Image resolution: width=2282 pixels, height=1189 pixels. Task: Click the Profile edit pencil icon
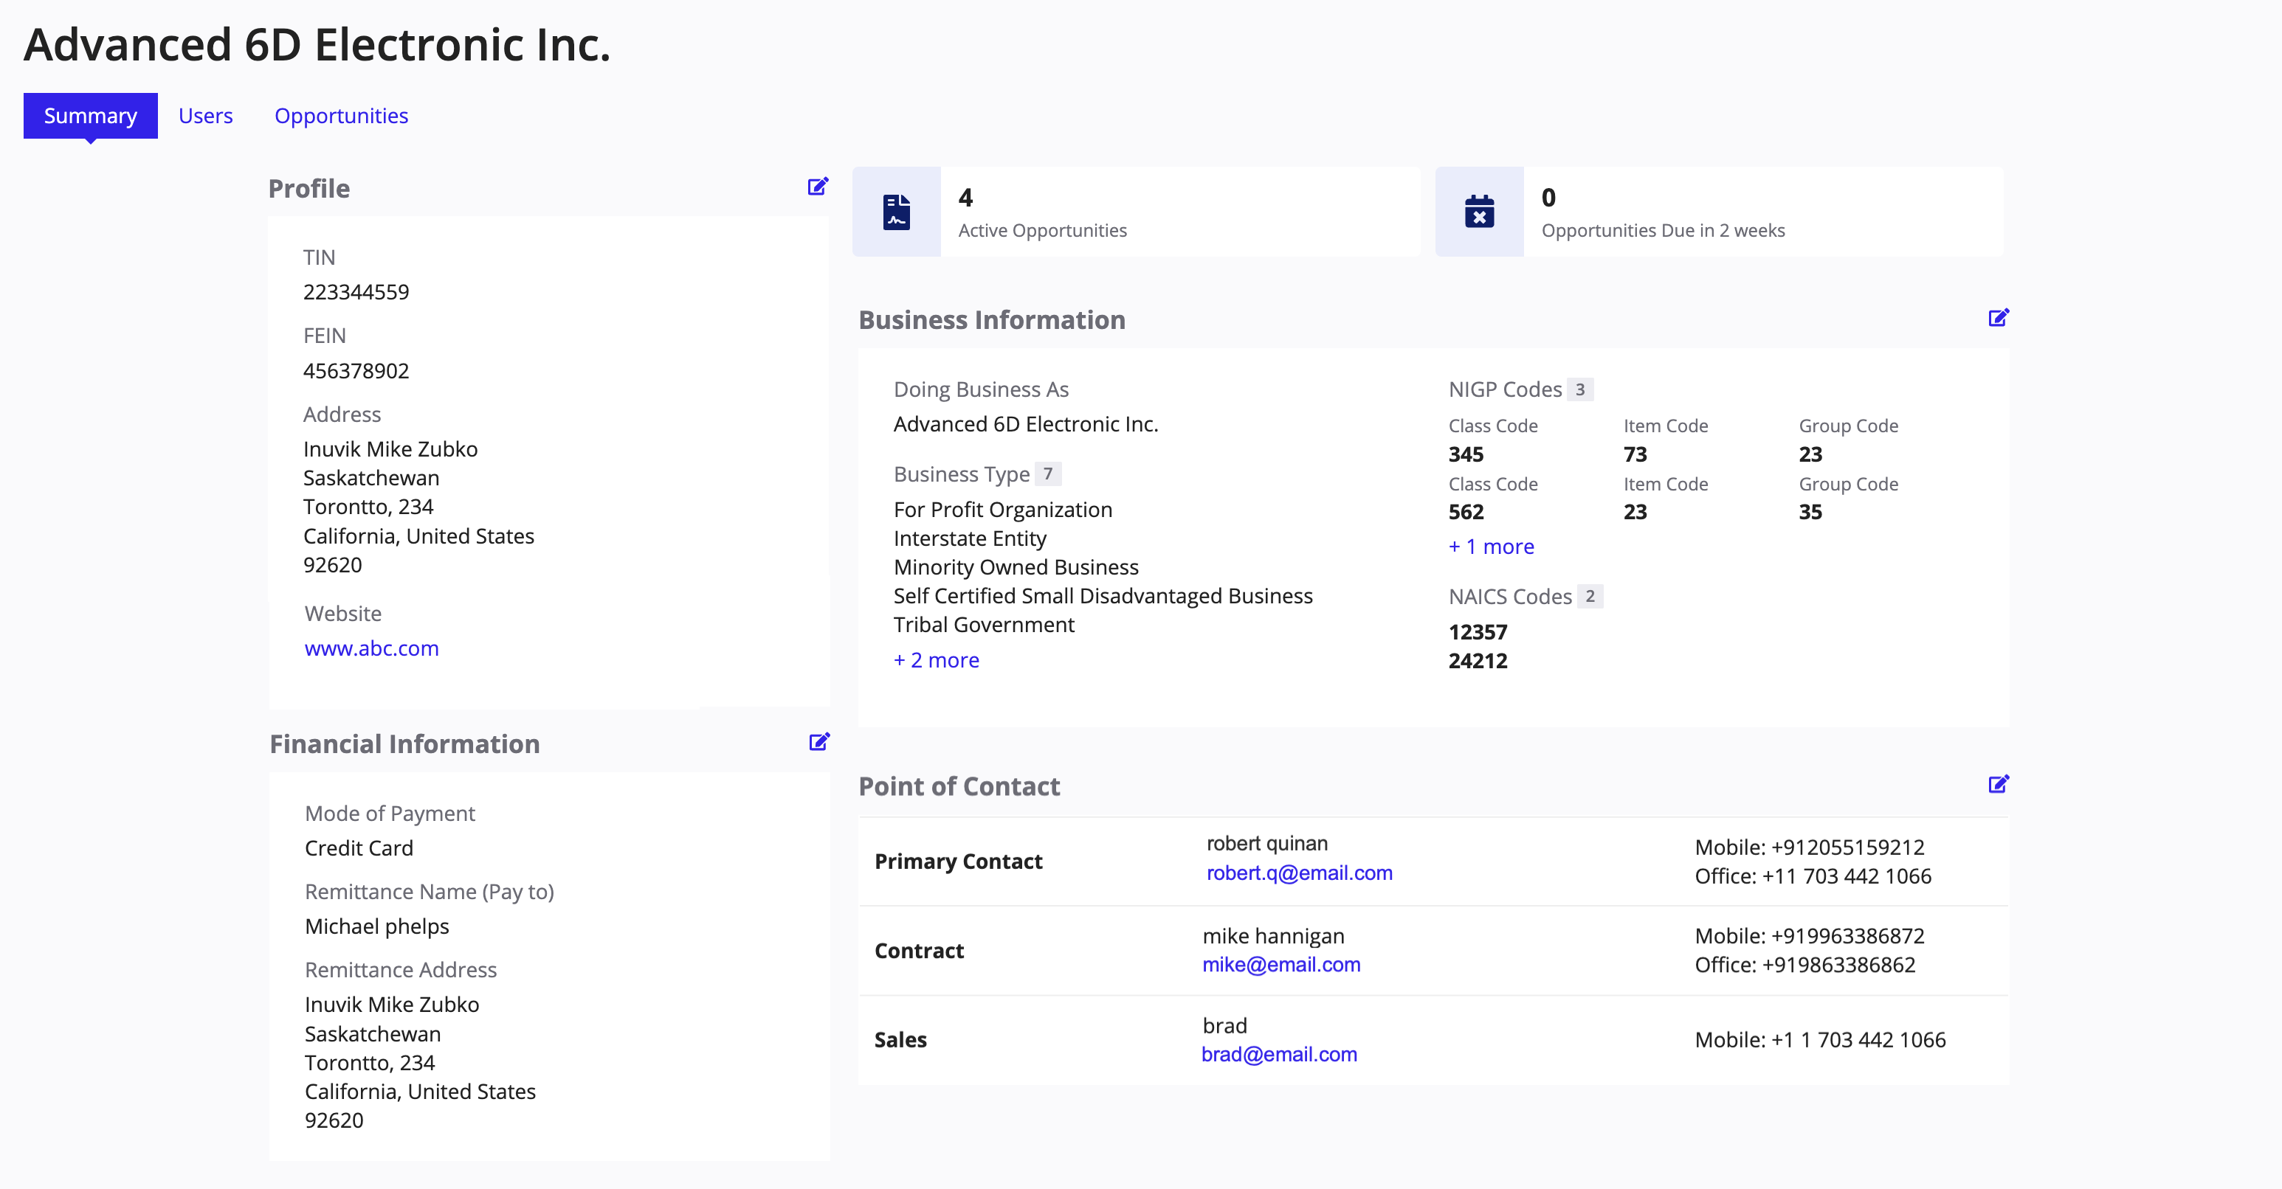coord(818,187)
